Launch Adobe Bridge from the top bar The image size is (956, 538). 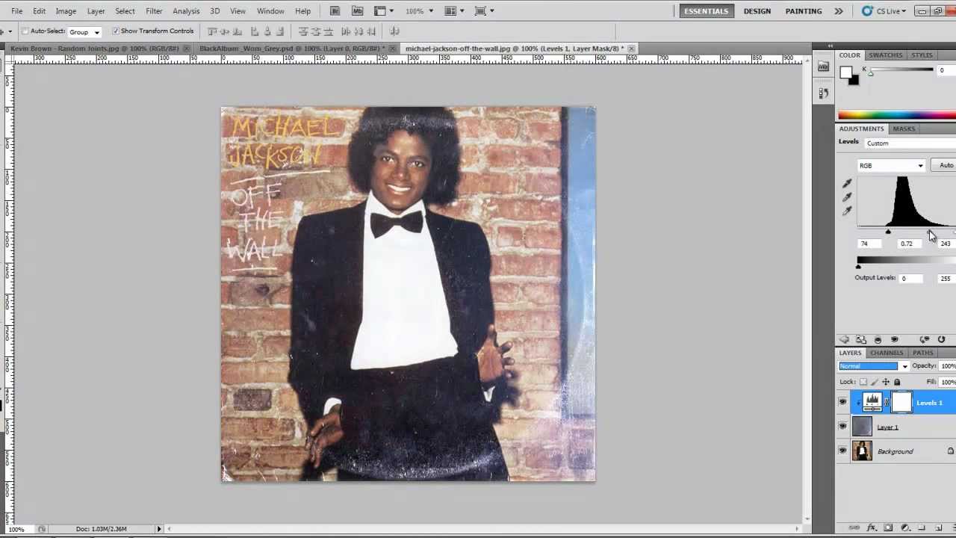click(335, 10)
